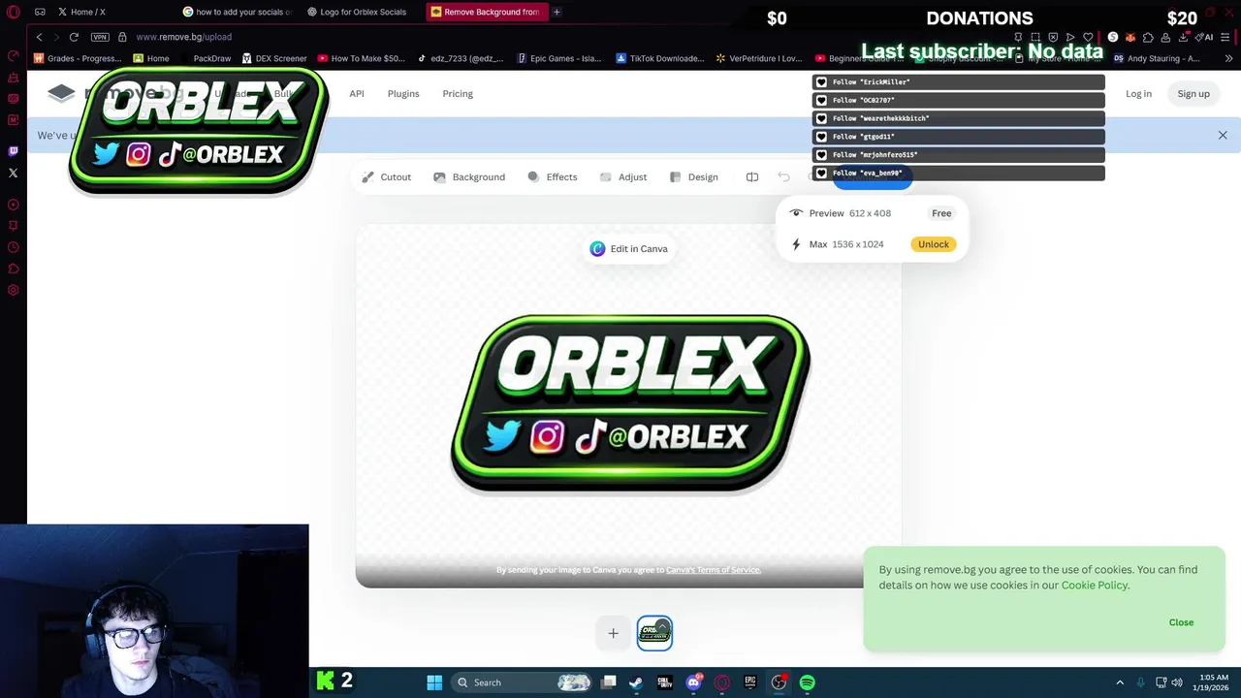Toggle the before/after compare icon
Image resolution: width=1241 pixels, height=698 pixels.
[752, 177]
